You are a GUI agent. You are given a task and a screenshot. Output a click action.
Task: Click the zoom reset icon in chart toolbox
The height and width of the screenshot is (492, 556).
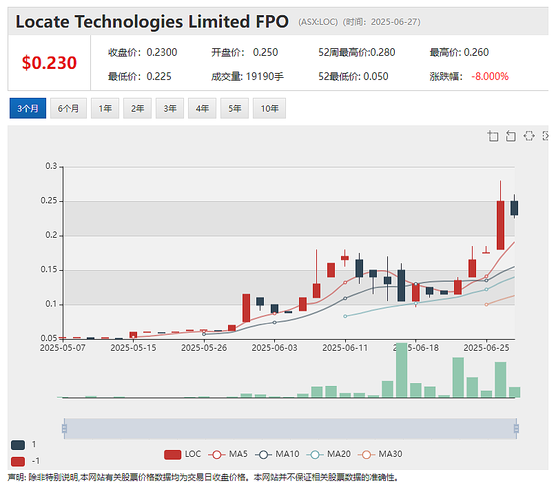tap(511, 136)
